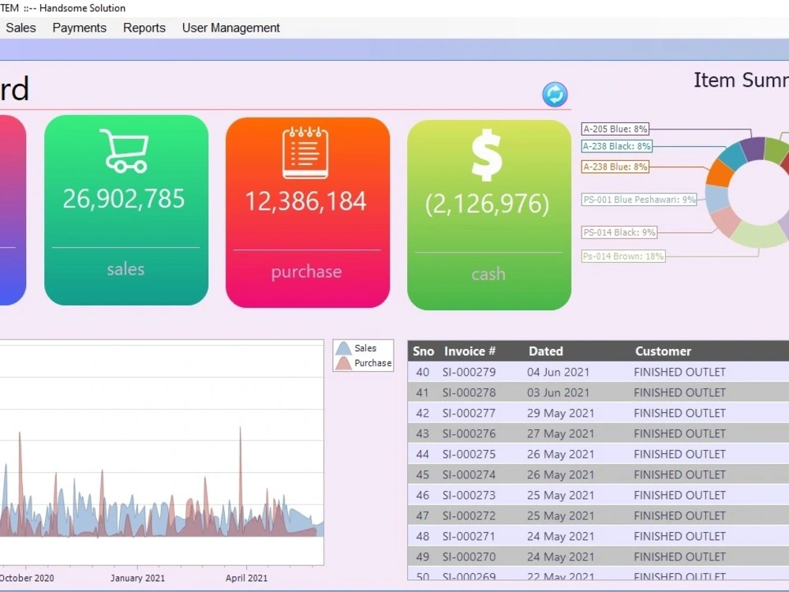
Task: Select the sales total 26,902,785
Action: point(124,198)
